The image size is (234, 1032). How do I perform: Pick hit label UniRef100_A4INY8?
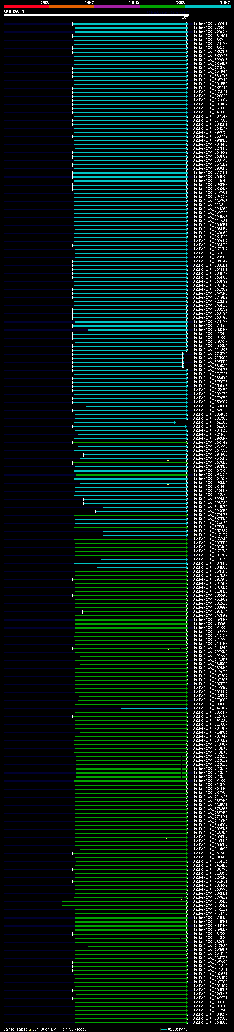point(210,913)
